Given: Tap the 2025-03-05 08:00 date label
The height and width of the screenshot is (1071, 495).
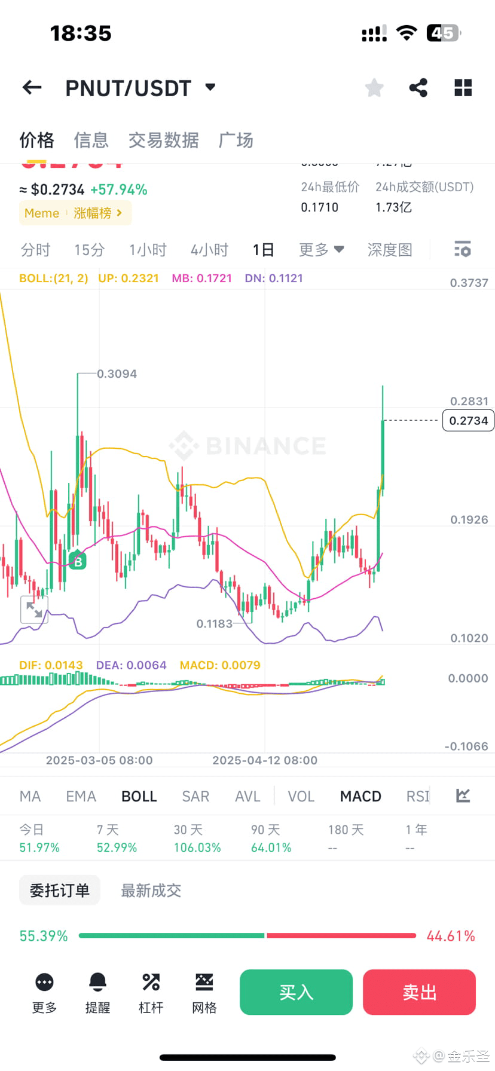Looking at the screenshot, I should pos(99,760).
